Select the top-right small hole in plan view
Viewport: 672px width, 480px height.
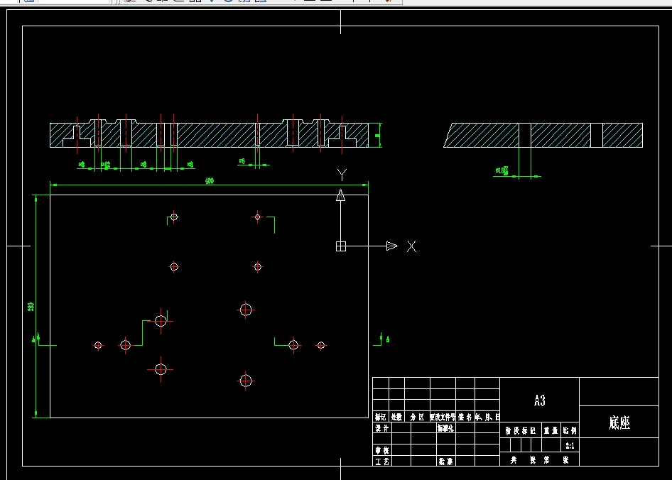click(x=258, y=217)
